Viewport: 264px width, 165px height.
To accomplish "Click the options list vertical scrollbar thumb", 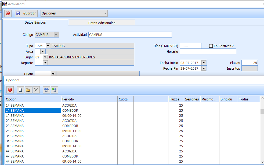I will point(262,111).
